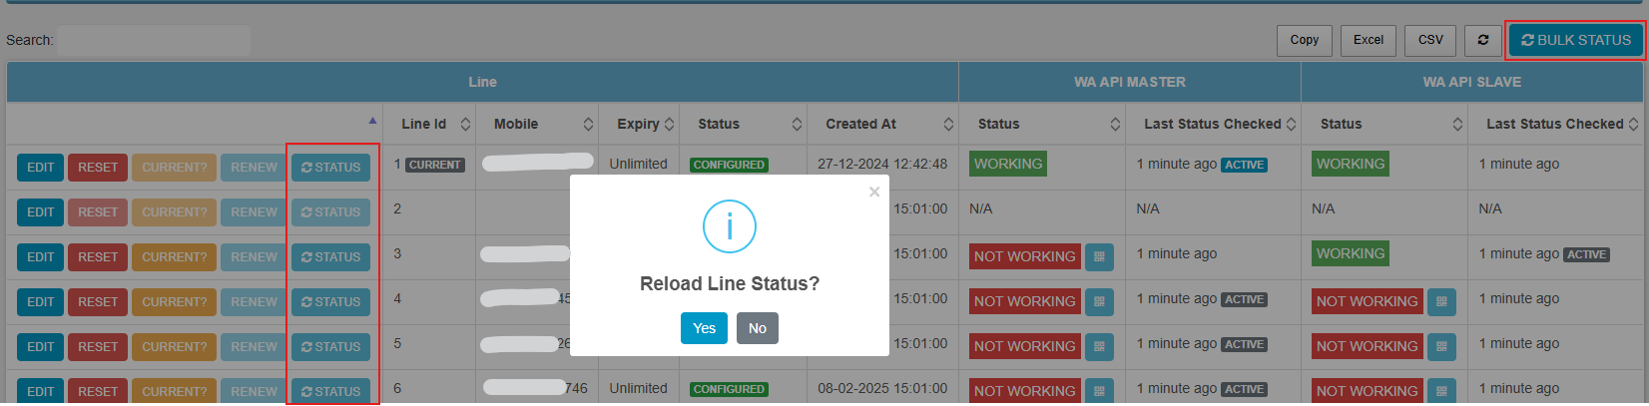Focus the Search input field
Screen dimensions: 1649x406
(154, 40)
